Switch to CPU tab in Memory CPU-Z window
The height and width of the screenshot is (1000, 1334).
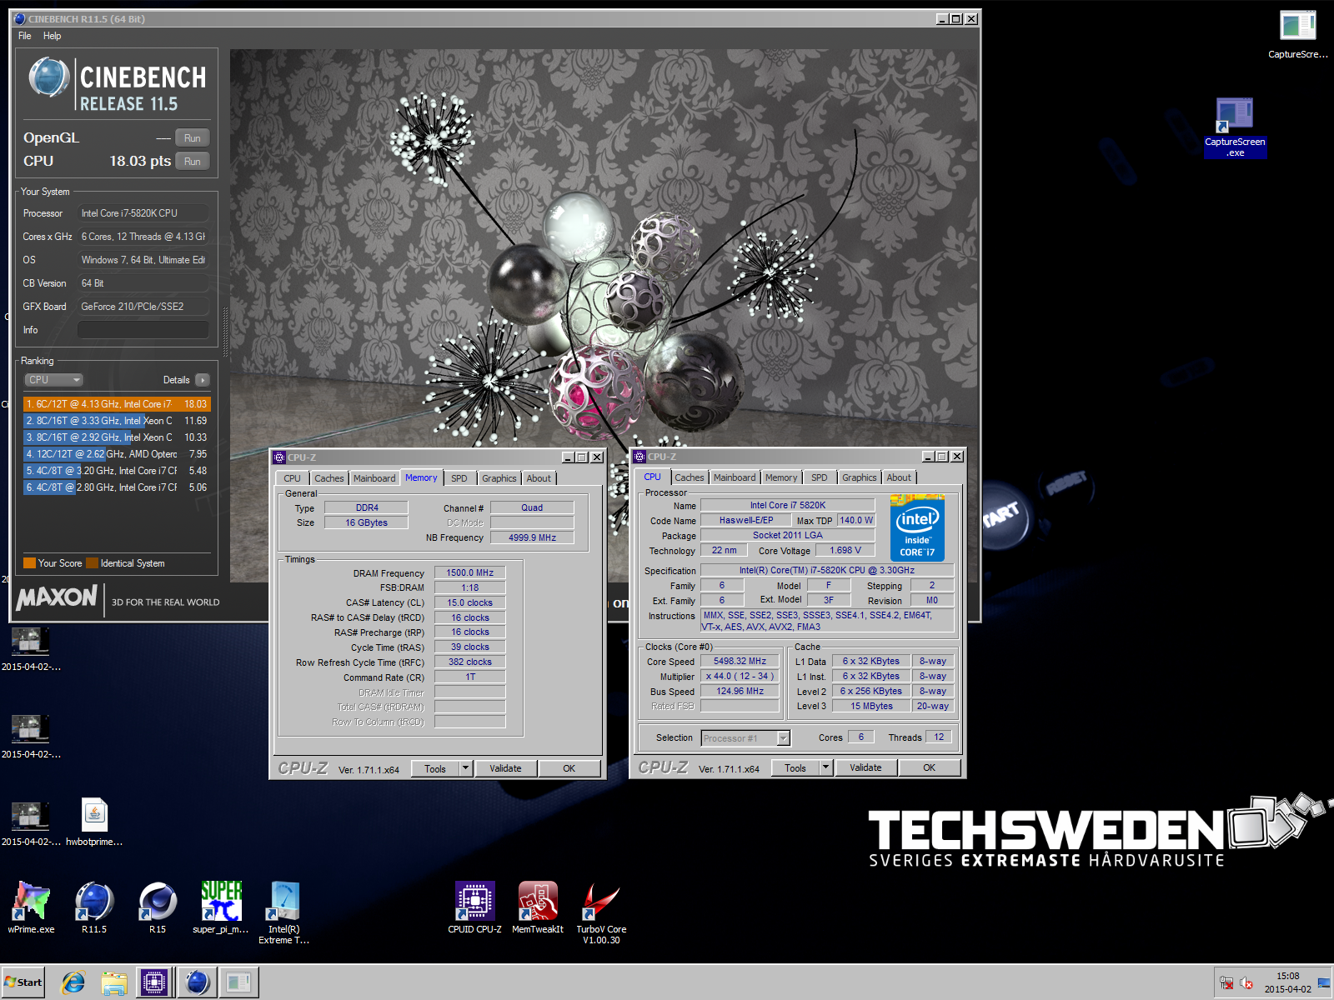pos(292,478)
